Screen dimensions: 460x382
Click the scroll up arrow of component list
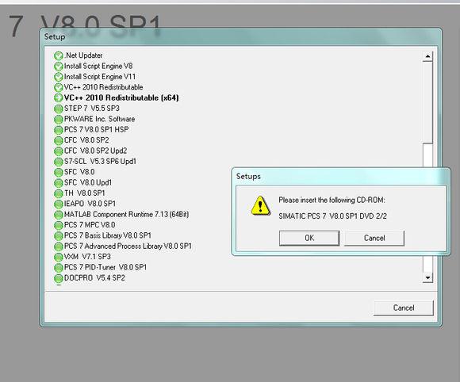[427, 56]
